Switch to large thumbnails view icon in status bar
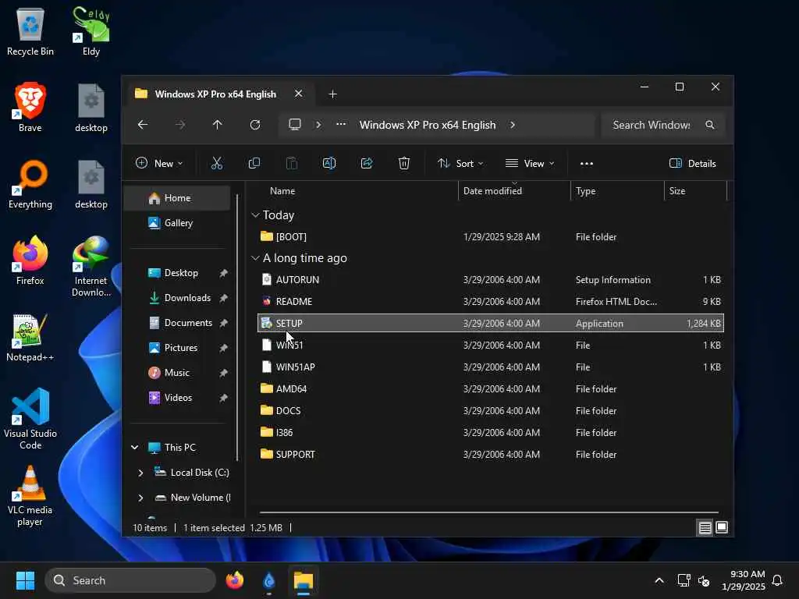The image size is (799, 599). coord(722,528)
